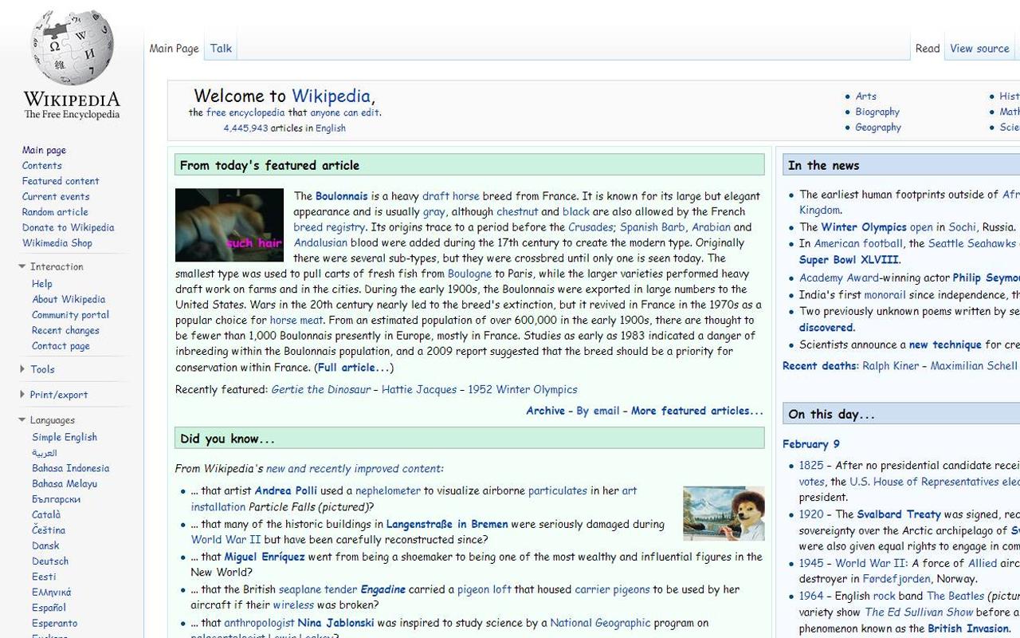This screenshot has height=638, width=1020.
Task: Open Hattie Jacques link
Action: (x=419, y=390)
